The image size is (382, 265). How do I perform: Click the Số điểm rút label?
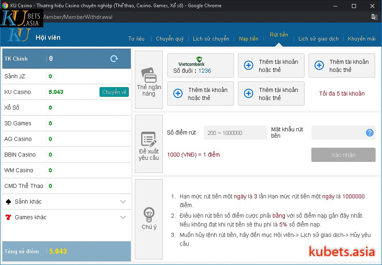point(181,132)
